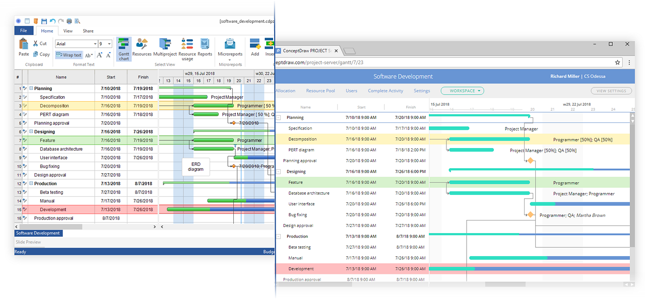Click the Cut scissors button
The height and width of the screenshot is (299, 645).
[x=40, y=44]
